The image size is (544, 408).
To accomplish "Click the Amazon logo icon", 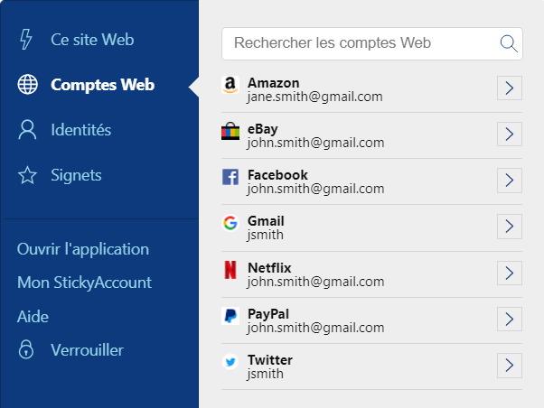I will point(230,85).
